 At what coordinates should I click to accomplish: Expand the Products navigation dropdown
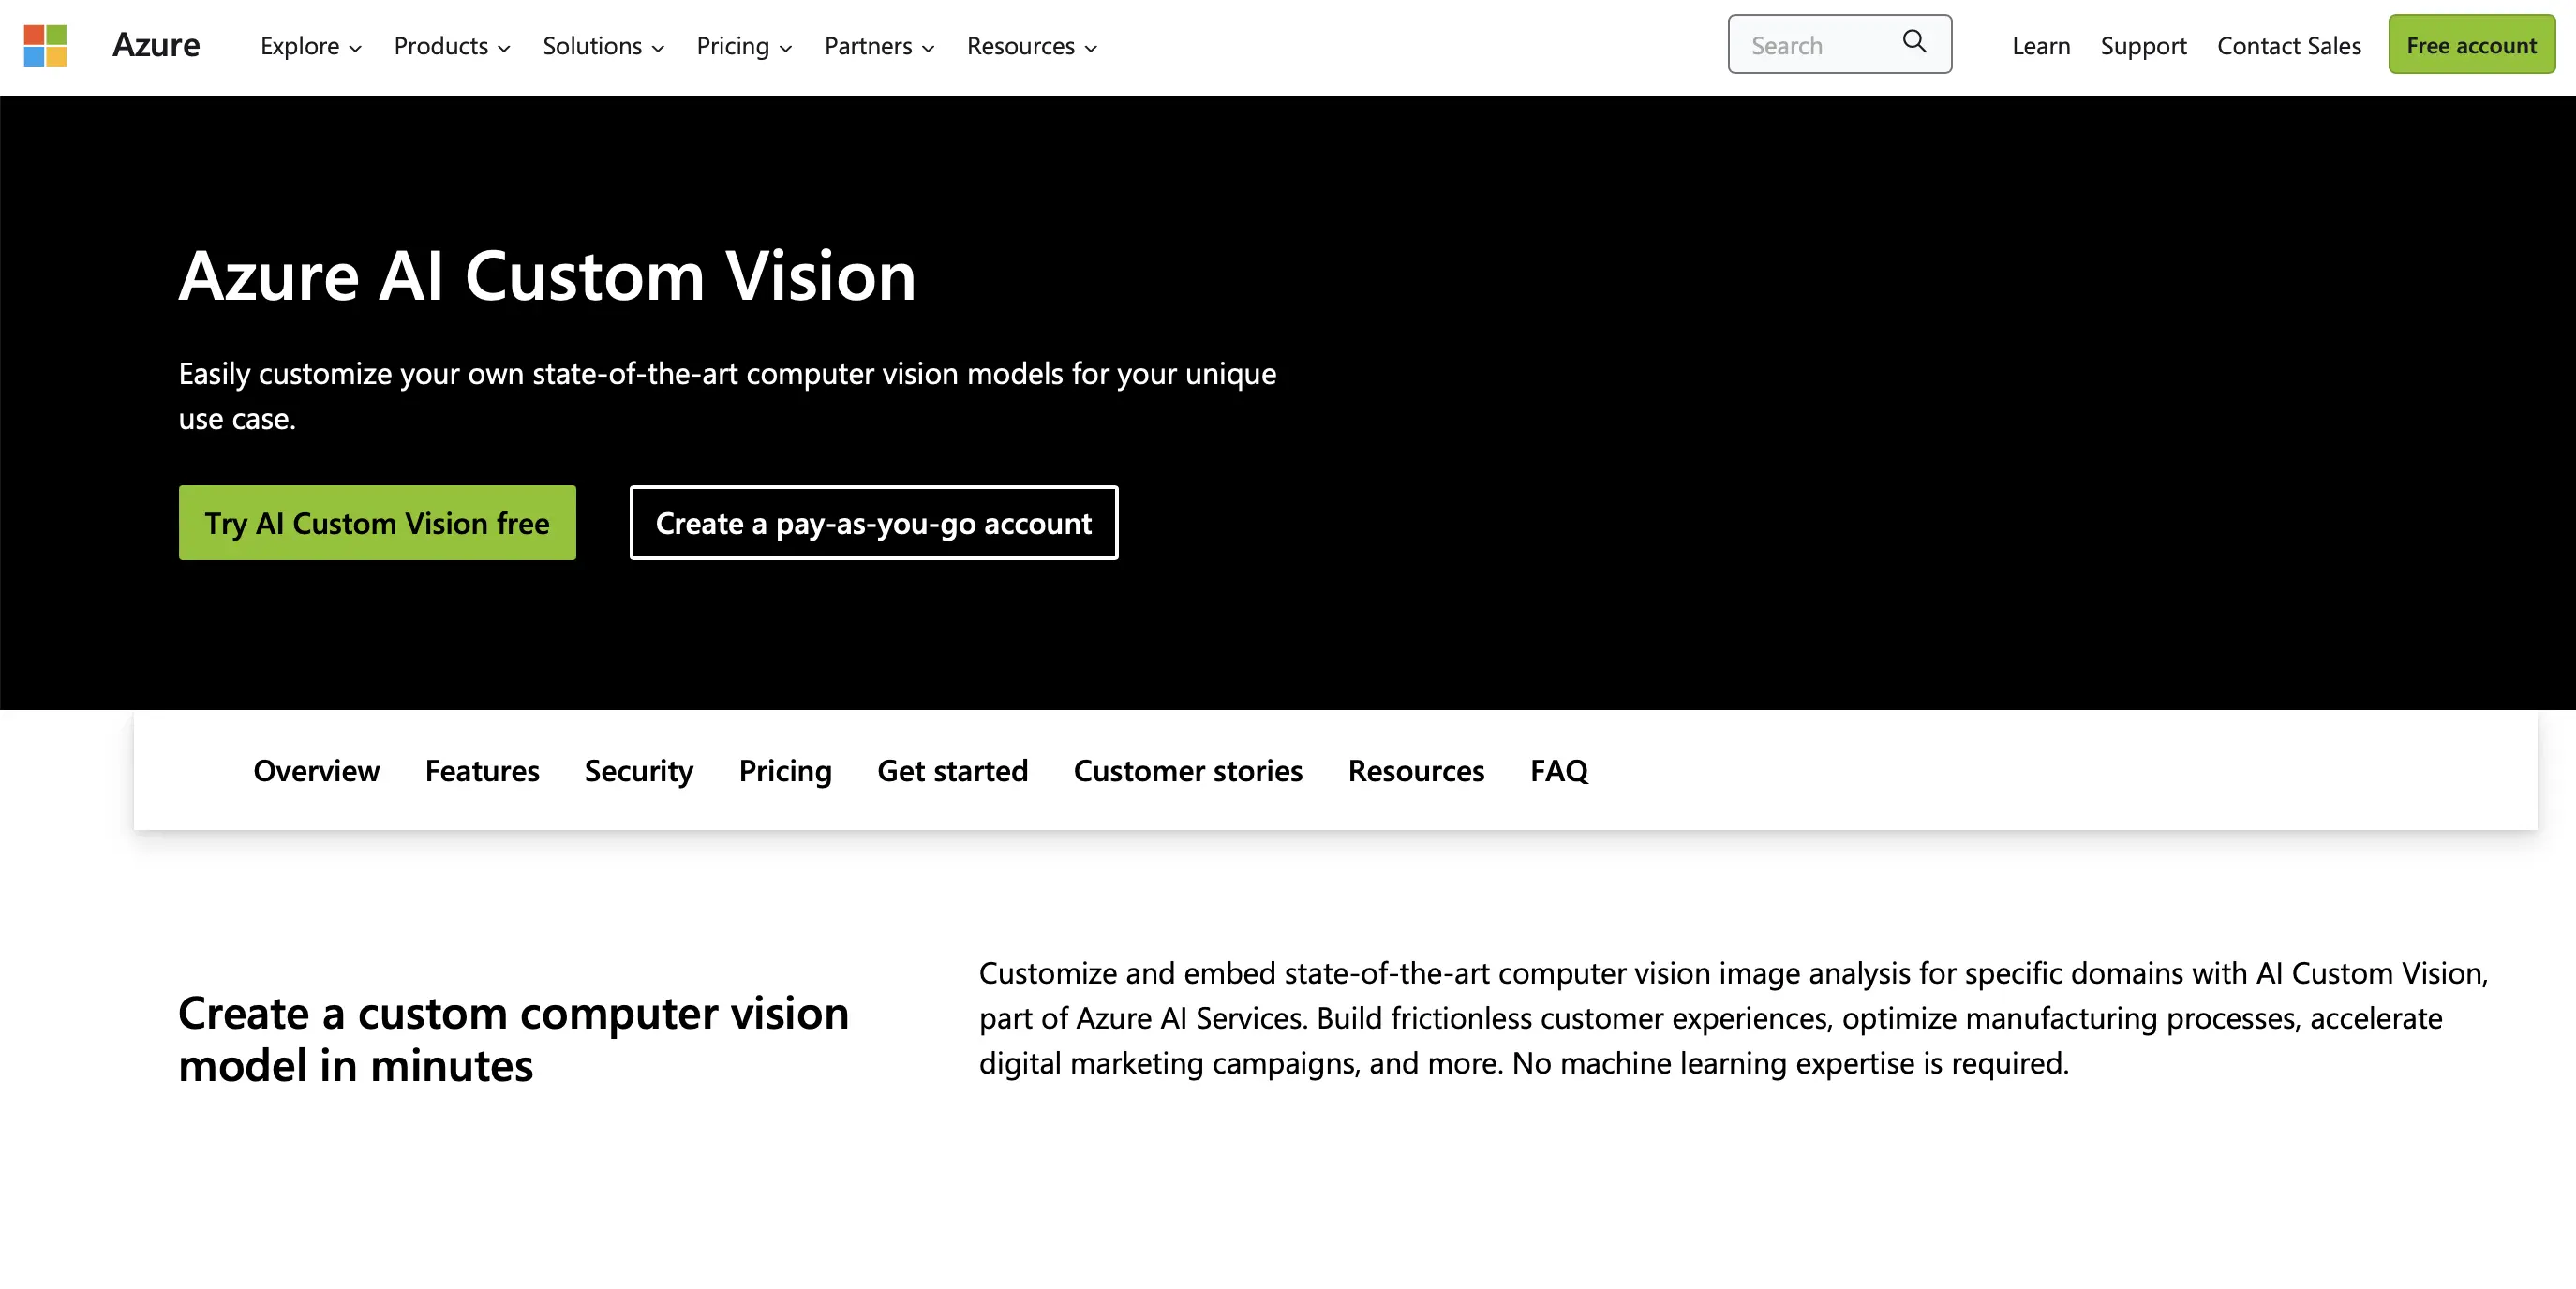(x=452, y=44)
